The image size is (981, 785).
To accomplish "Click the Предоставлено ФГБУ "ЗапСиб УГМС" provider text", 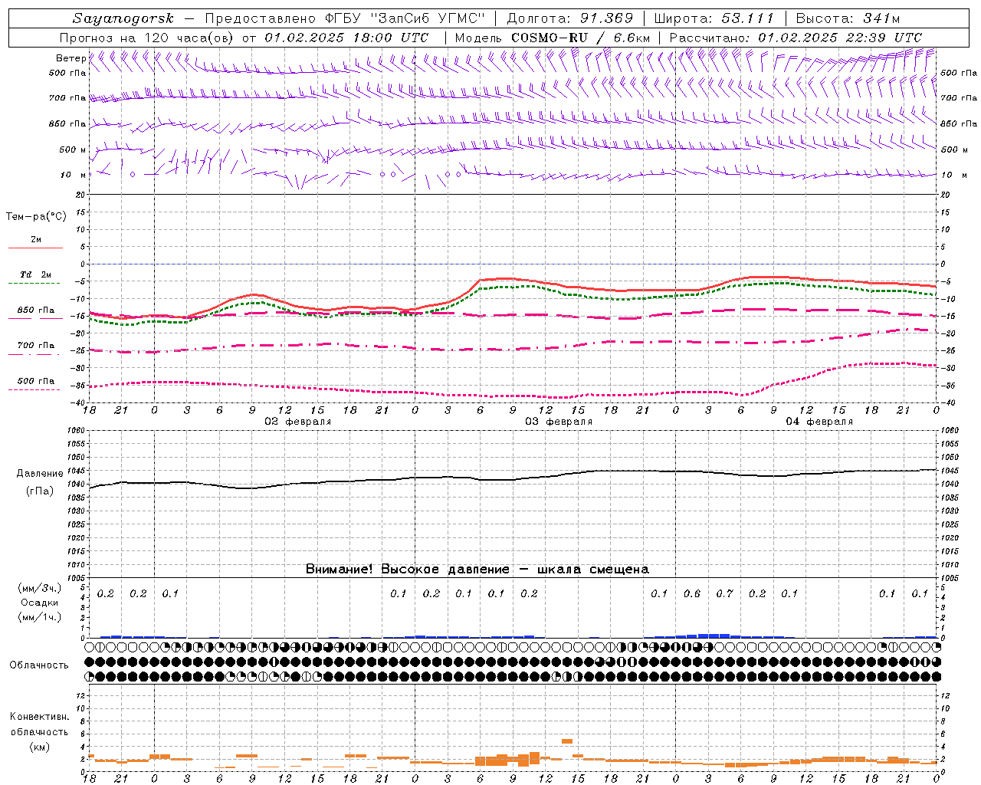I will [346, 18].
